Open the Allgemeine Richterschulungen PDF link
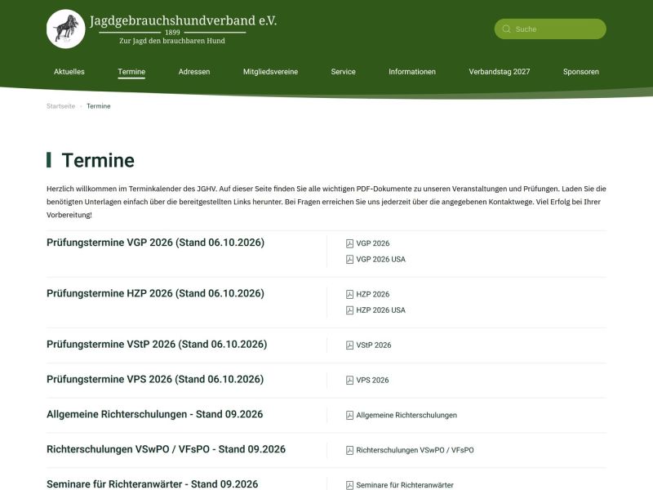Image resolution: width=653 pixels, height=490 pixels. click(x=406, y=415)
